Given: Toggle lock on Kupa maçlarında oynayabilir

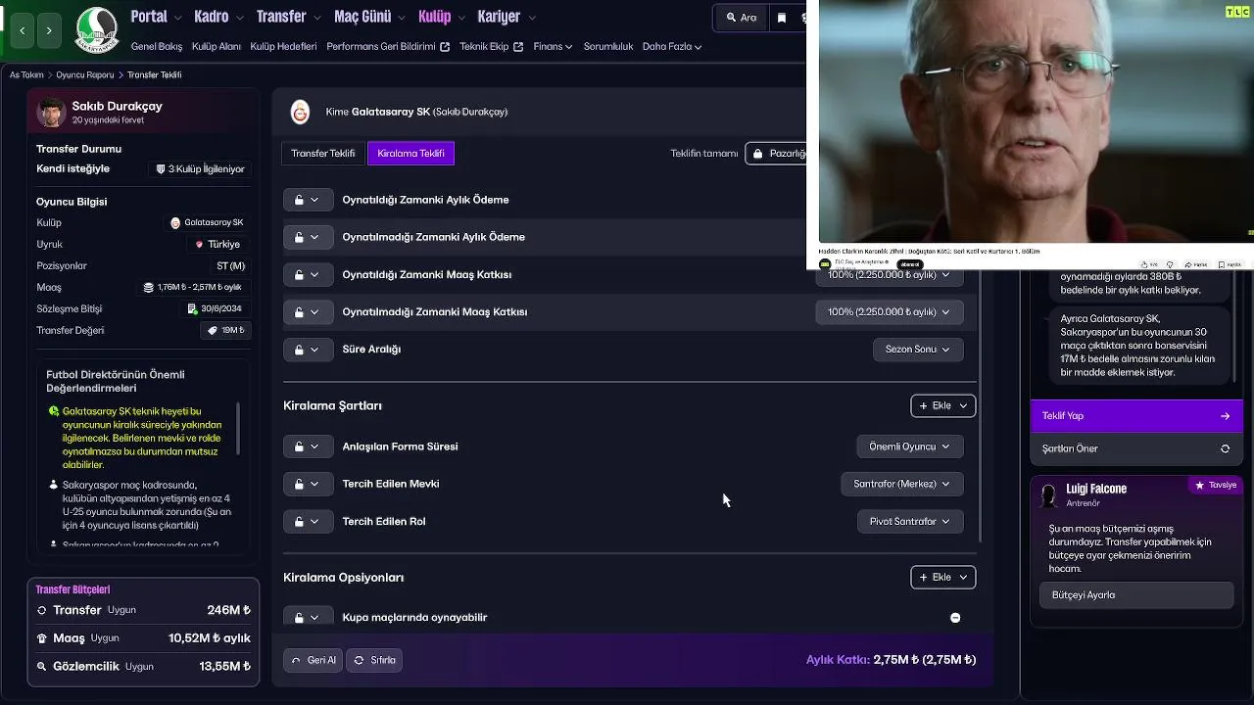Looking at the screenshot, I should click(x=308, y=618).
